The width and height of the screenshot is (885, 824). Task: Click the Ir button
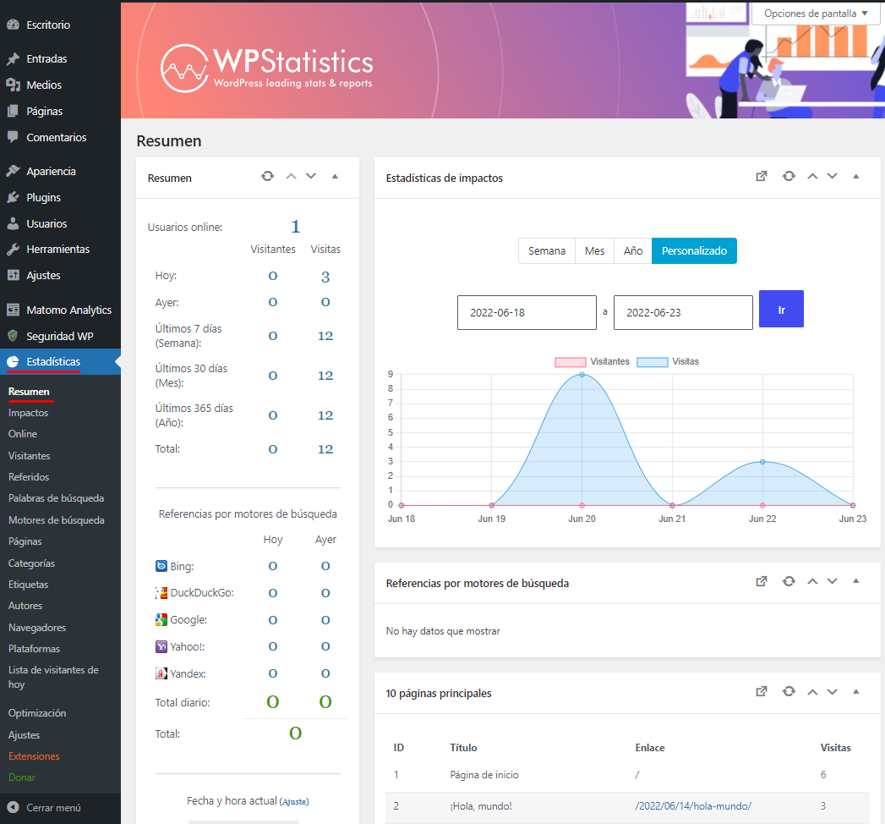(781, 309)
